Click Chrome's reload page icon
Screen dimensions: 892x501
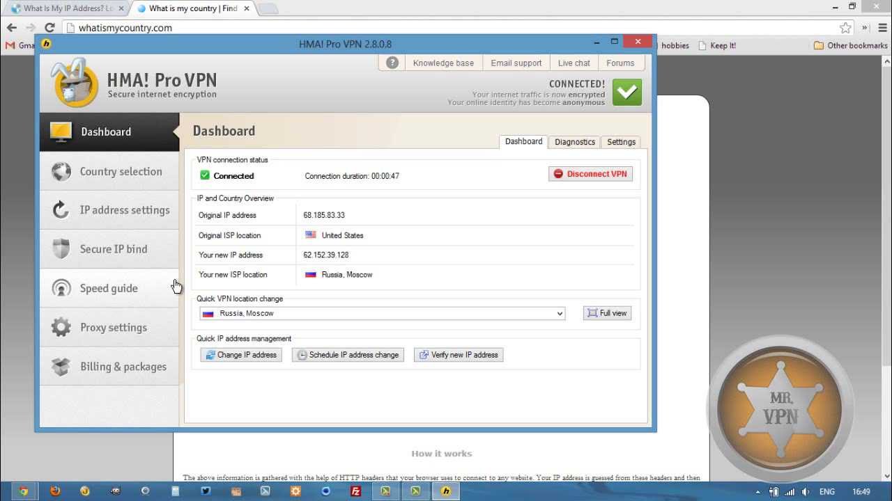pyautogui.click(x=49, y=28)
